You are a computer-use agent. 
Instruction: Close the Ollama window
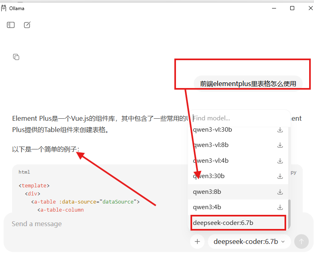pos(311,8)
